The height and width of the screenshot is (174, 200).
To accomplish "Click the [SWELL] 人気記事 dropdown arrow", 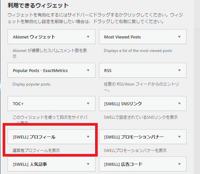I will point(88,164).
